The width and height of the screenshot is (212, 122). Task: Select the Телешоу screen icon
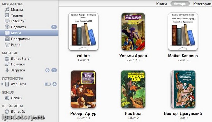point(7,21)
